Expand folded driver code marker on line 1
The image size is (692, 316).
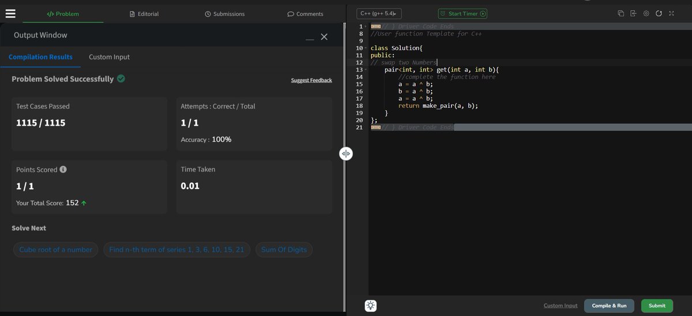[x=375, y=27]
